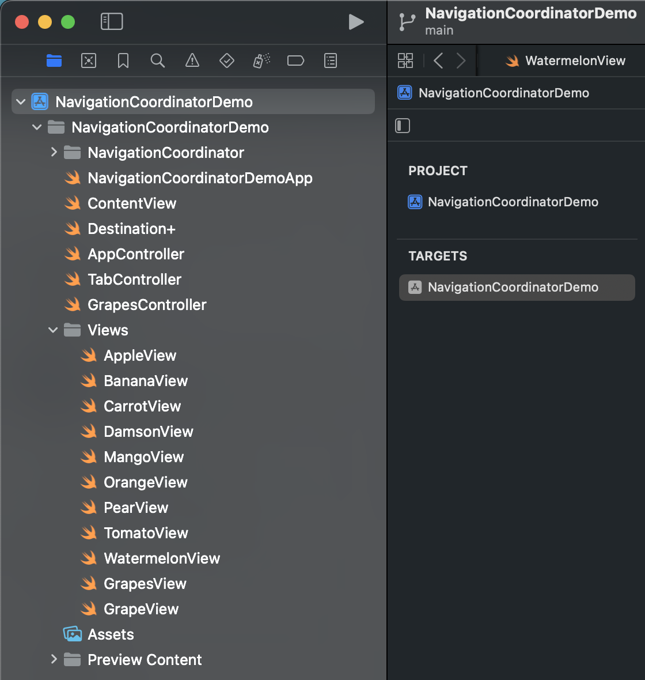Open the Breakpoint navigator

pos(295,61)
